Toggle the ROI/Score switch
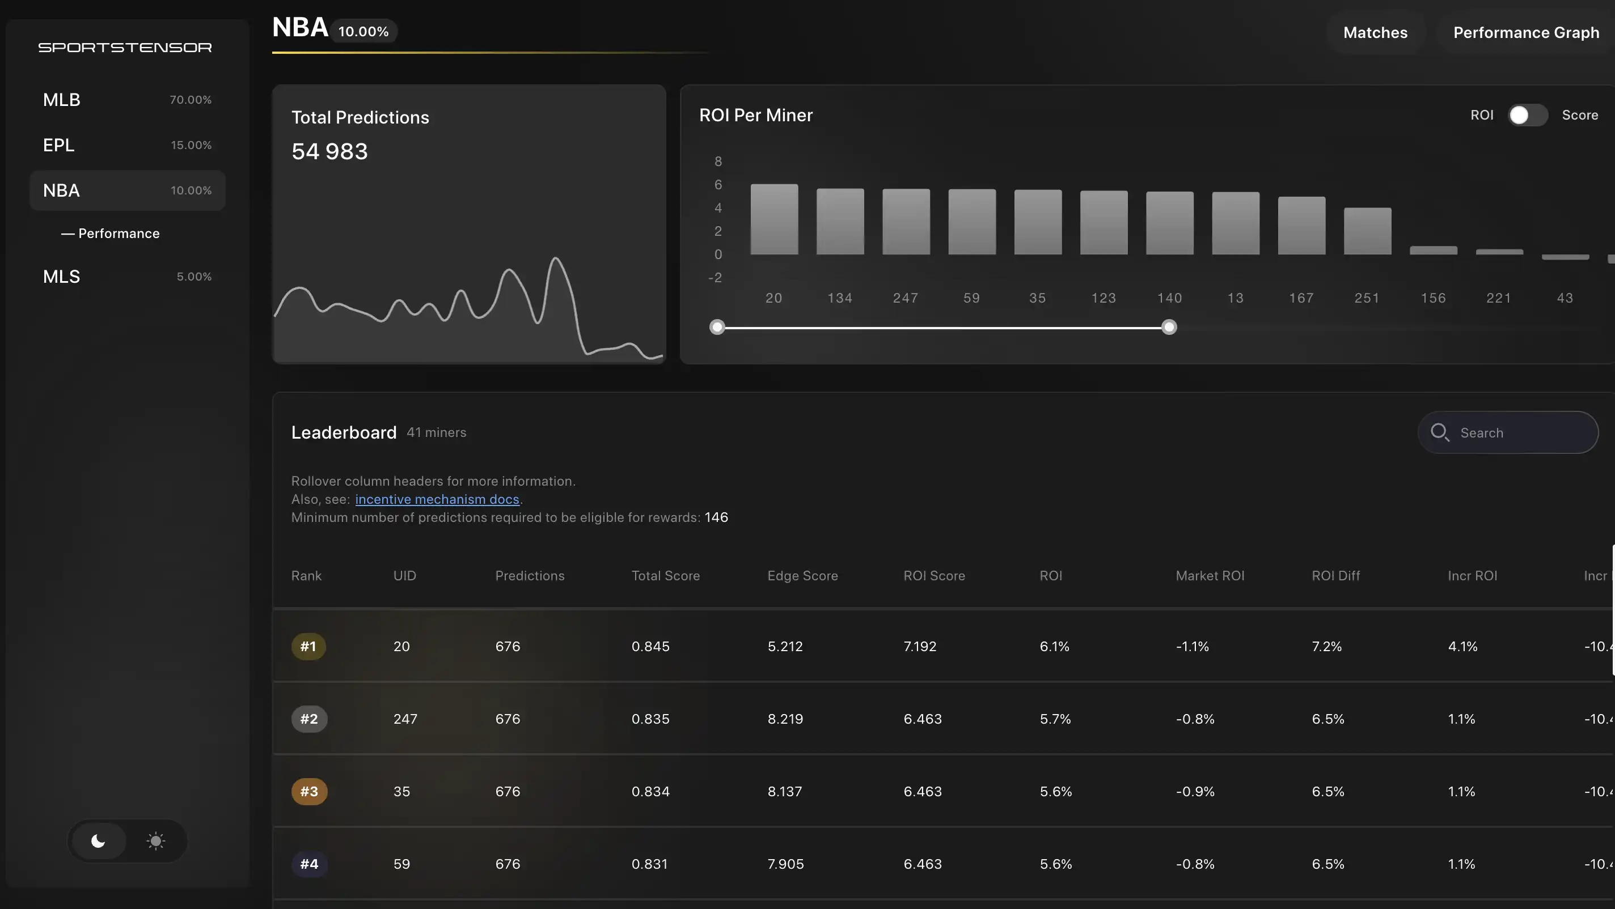This screenshot has height=909, width=1615. [1527, 115]
